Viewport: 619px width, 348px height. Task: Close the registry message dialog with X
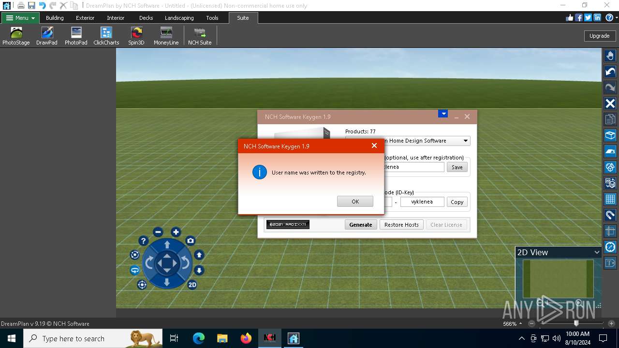click(x=374, y=145)
